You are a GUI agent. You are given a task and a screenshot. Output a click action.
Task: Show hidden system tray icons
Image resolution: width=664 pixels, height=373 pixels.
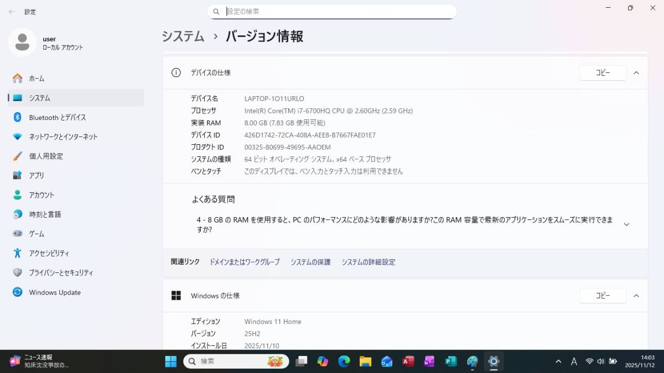pyautogui.click(x=558, y=361)
